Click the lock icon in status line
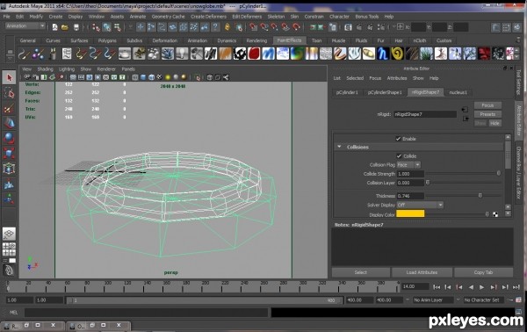The image size is (527, 332). [227, 27]
